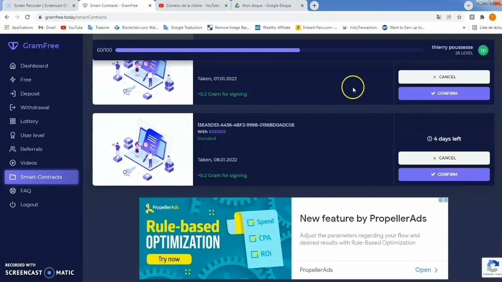Open a new browser tab

tap(314, 5)
